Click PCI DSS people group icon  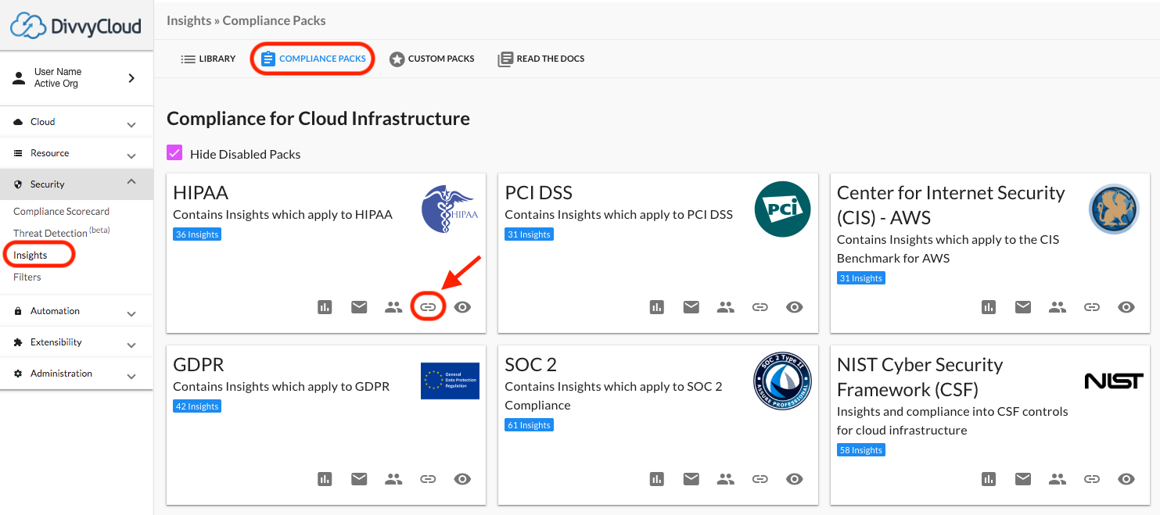[725, 307]
